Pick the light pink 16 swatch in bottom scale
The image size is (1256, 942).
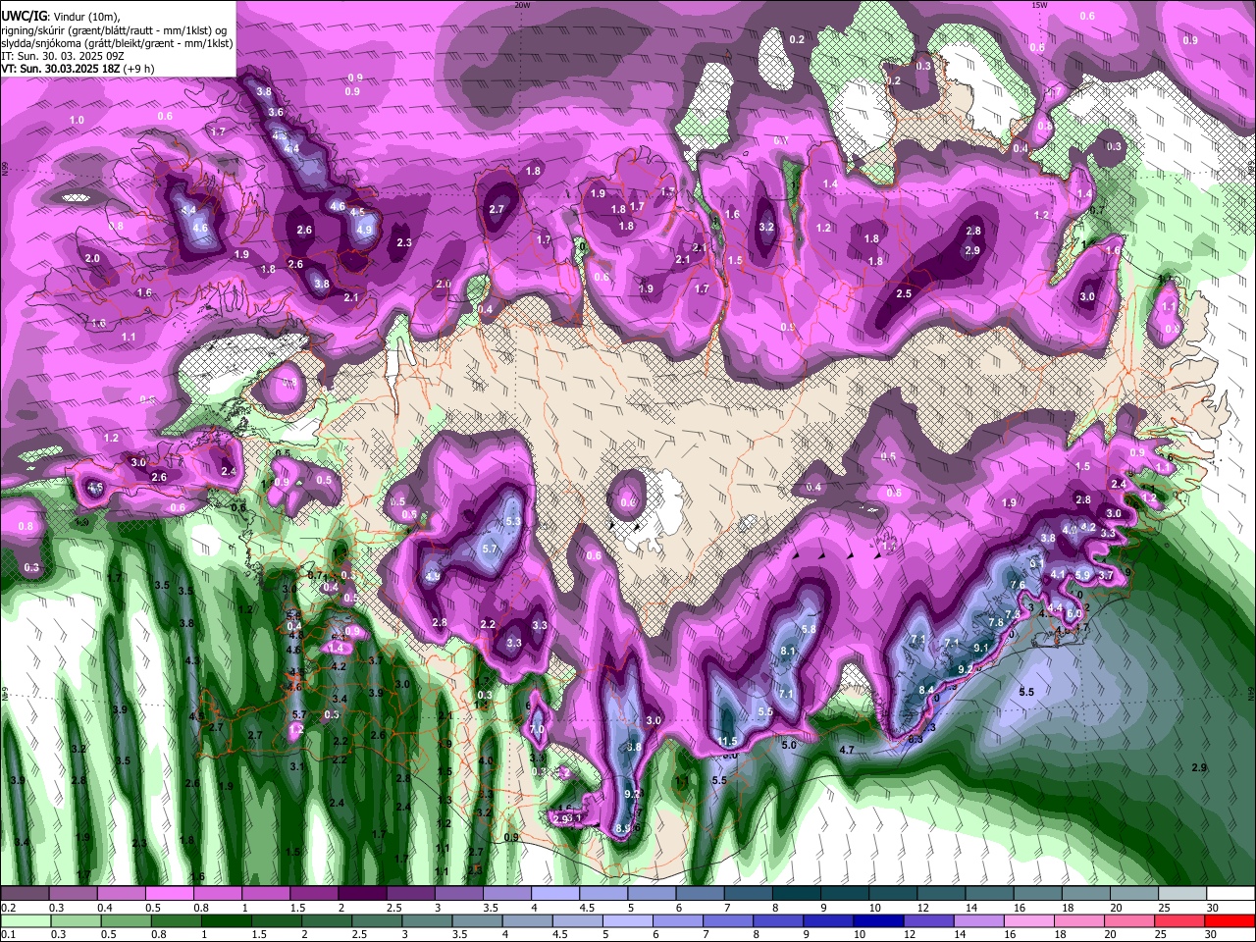pos(1029,920)
